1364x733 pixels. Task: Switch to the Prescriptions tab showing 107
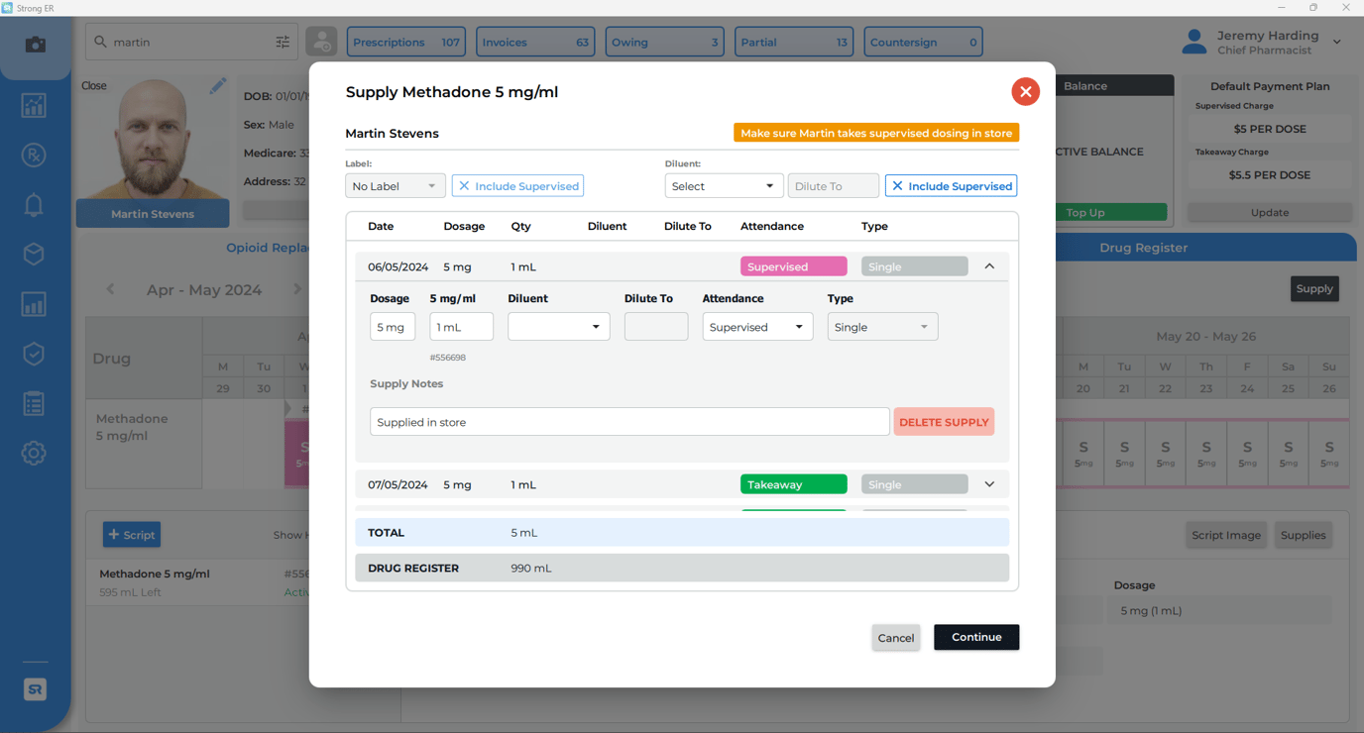point(406,42)
